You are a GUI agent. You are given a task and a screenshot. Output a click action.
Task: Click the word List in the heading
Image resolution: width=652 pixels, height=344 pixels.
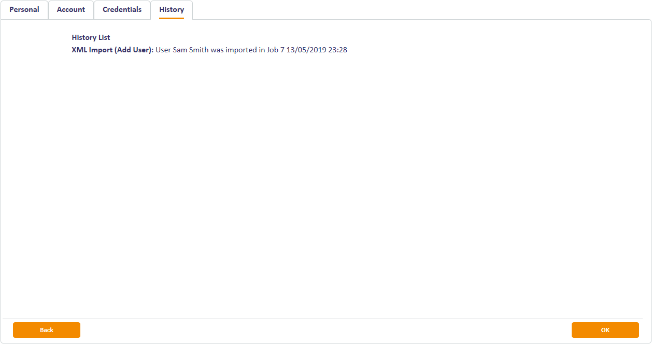pyautogui.click(x=104, y=38)
